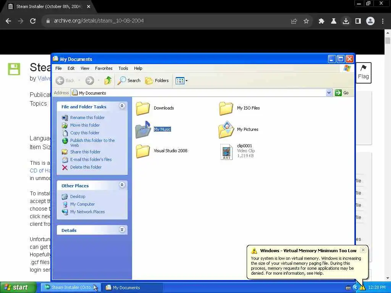391x293 pixels.
Task: Collapse the Other Places panel
Action: [122, 185]
